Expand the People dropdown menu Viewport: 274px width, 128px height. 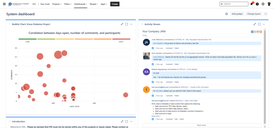pos(94,4)
